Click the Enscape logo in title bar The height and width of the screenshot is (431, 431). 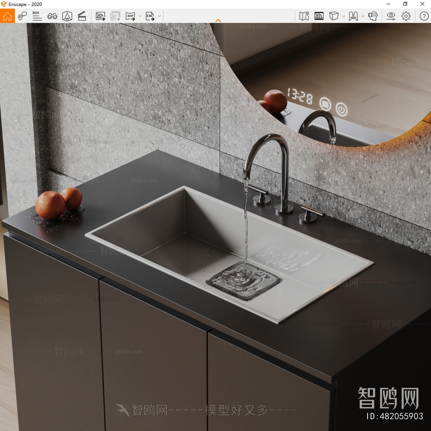pos(4,4)
